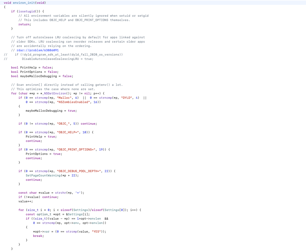Click the value++; statement
The image size is (306, 252).
coord(26,201)
